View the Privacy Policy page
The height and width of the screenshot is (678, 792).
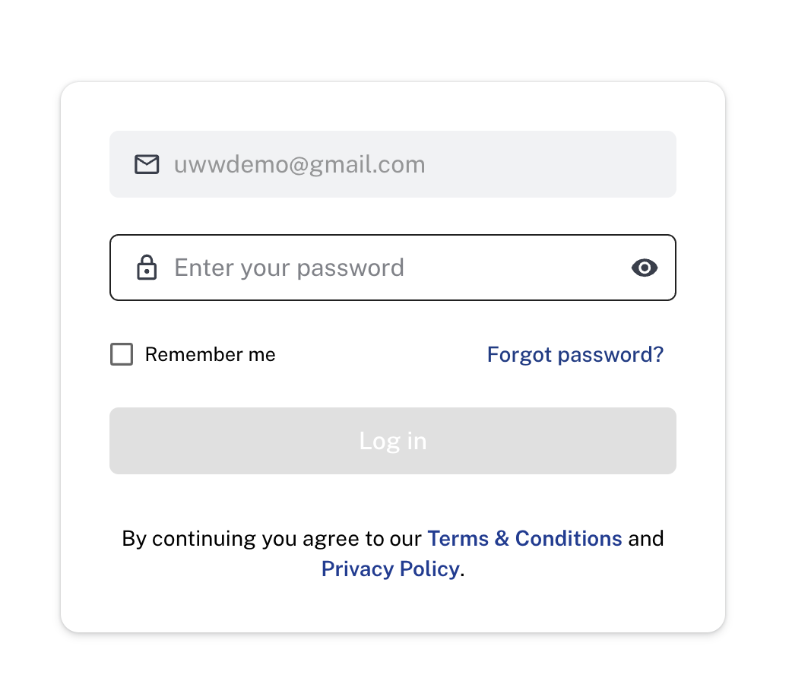(x=390, y=569)
